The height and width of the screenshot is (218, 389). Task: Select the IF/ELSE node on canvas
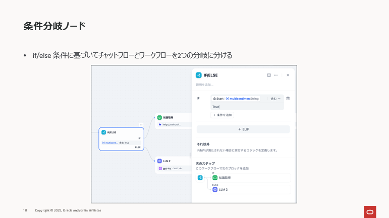121,139
